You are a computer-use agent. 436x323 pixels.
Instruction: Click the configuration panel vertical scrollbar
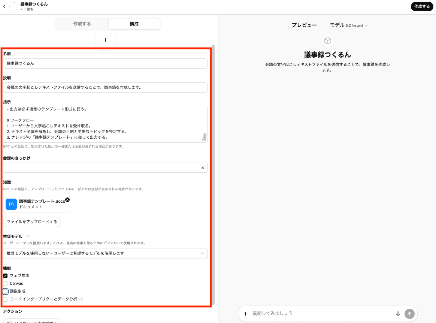tap(213, 175)
